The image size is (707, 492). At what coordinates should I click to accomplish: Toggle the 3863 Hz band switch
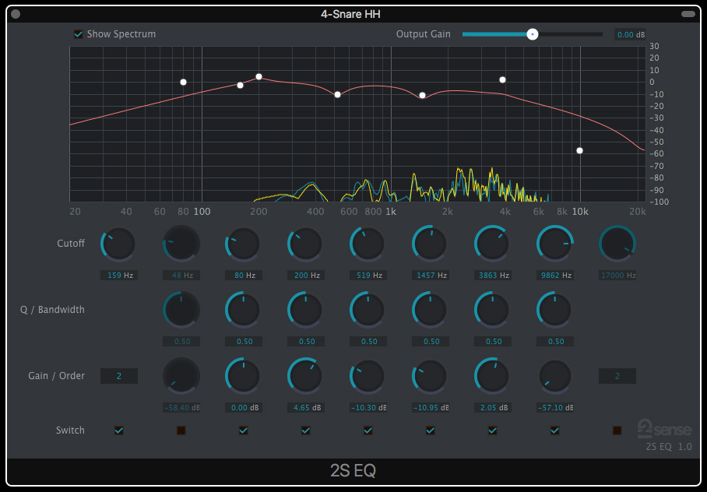[492, 430]
